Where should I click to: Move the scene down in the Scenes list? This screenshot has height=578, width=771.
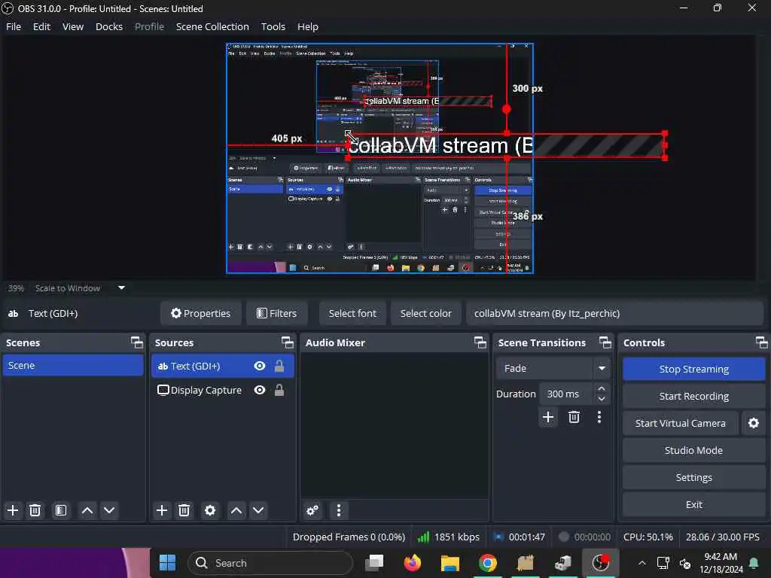(x=109, y=510)
